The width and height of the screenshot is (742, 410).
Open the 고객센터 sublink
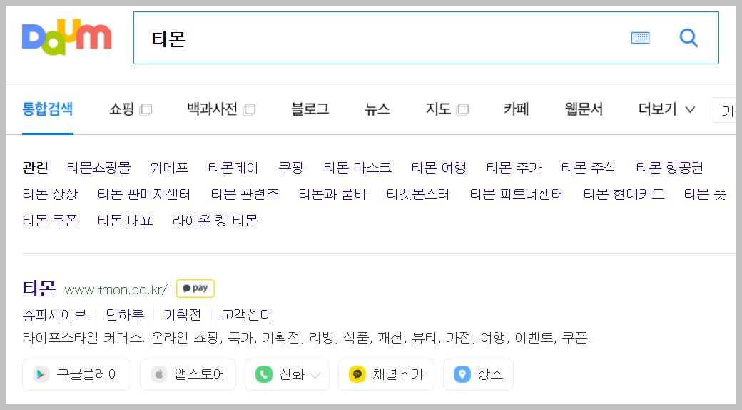pyautogui.click(x=247, y=315)
